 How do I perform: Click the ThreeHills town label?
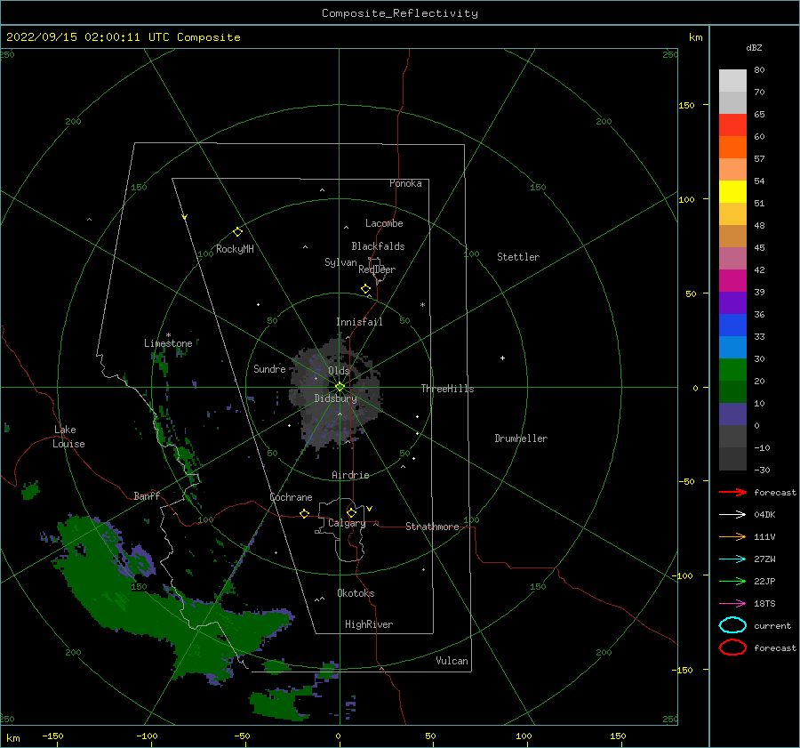click(447, 389)
